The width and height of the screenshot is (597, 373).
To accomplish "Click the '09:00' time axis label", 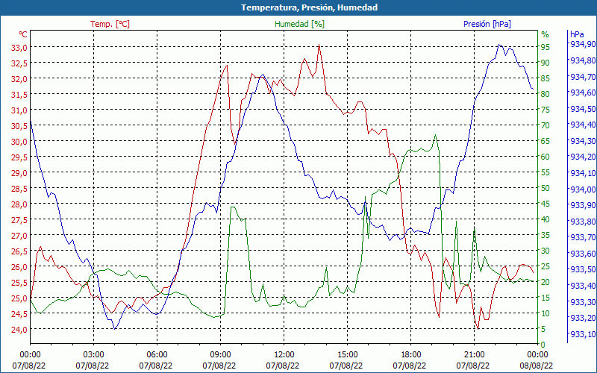I will [x=220, y=354].
